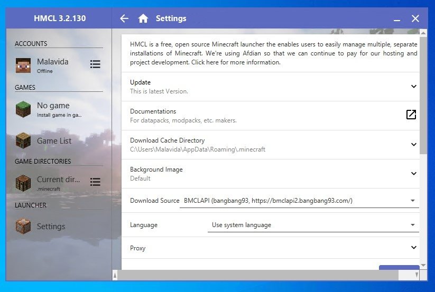Open Game List in sidebar
Screen dimensions: 435x292
[59, 141]
